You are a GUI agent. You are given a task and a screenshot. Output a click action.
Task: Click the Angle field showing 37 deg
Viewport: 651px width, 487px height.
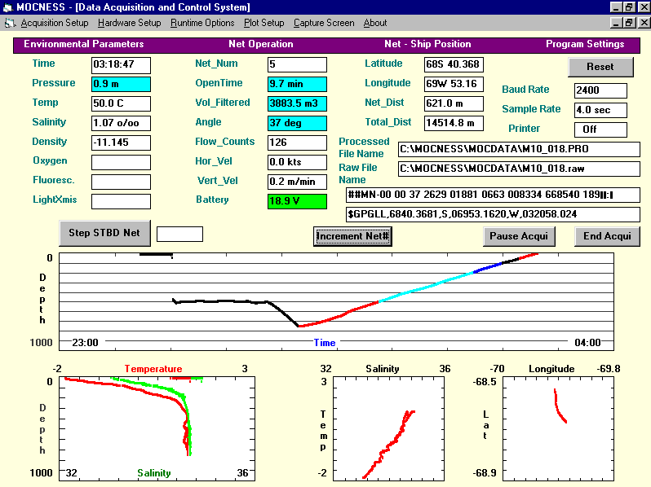click(297, 123)
